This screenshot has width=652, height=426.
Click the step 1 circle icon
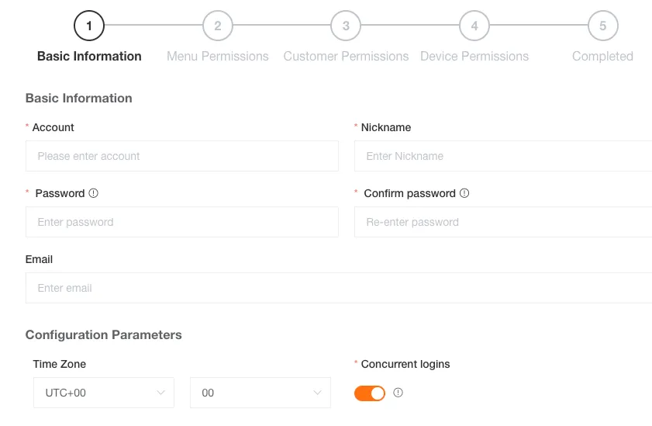pyautogui.click(x=89, y=26)
